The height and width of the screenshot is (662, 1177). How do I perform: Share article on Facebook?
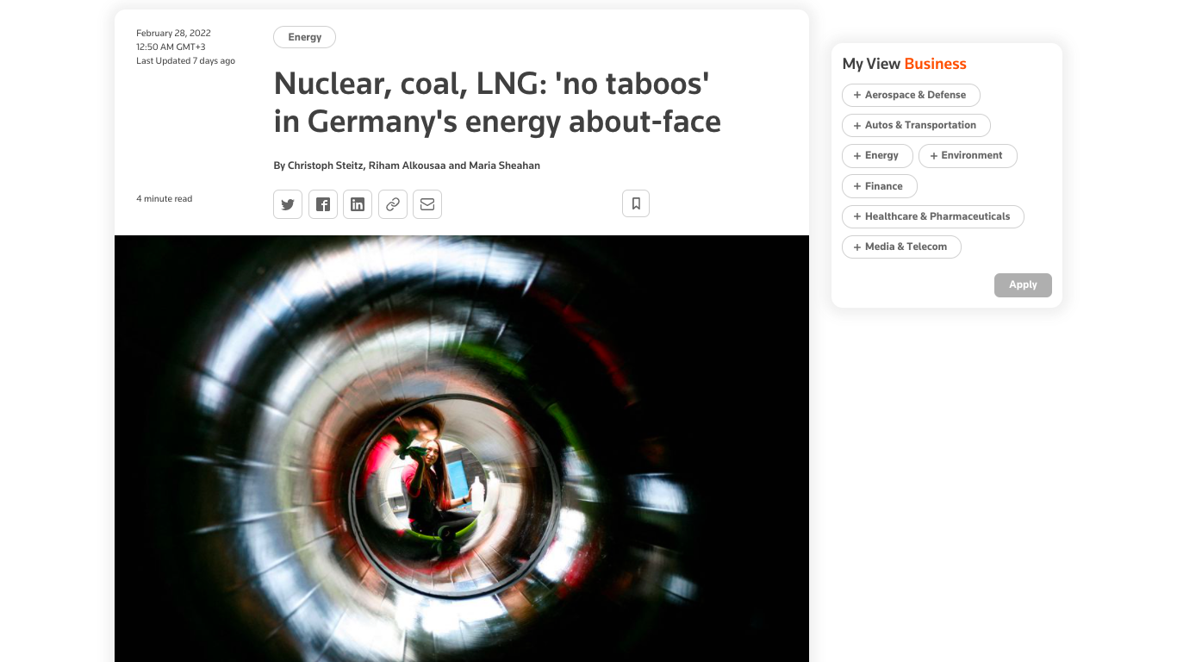coord(323,204)
